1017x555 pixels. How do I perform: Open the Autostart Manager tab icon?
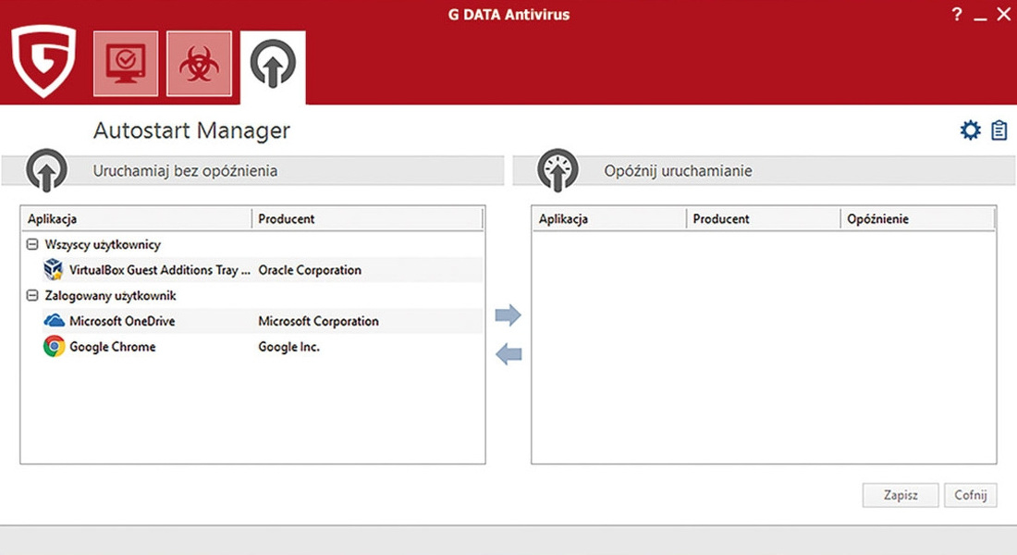[272, 65]
